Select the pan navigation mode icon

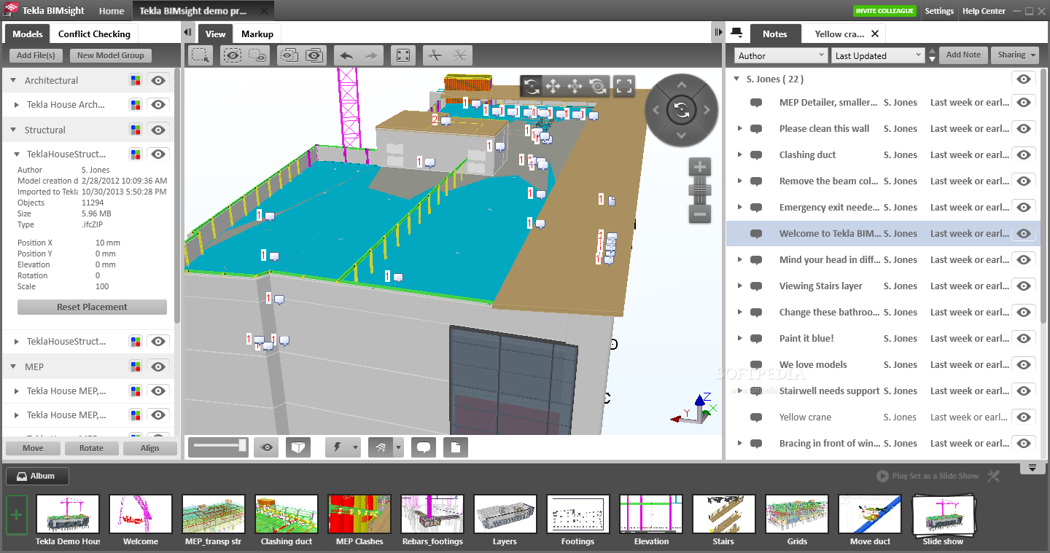click(553, 87)
